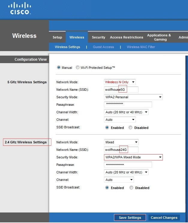Open 5 GHz Security Mode dropdown
This screenshot has width=188, height=223.
[x=133, y=97]
